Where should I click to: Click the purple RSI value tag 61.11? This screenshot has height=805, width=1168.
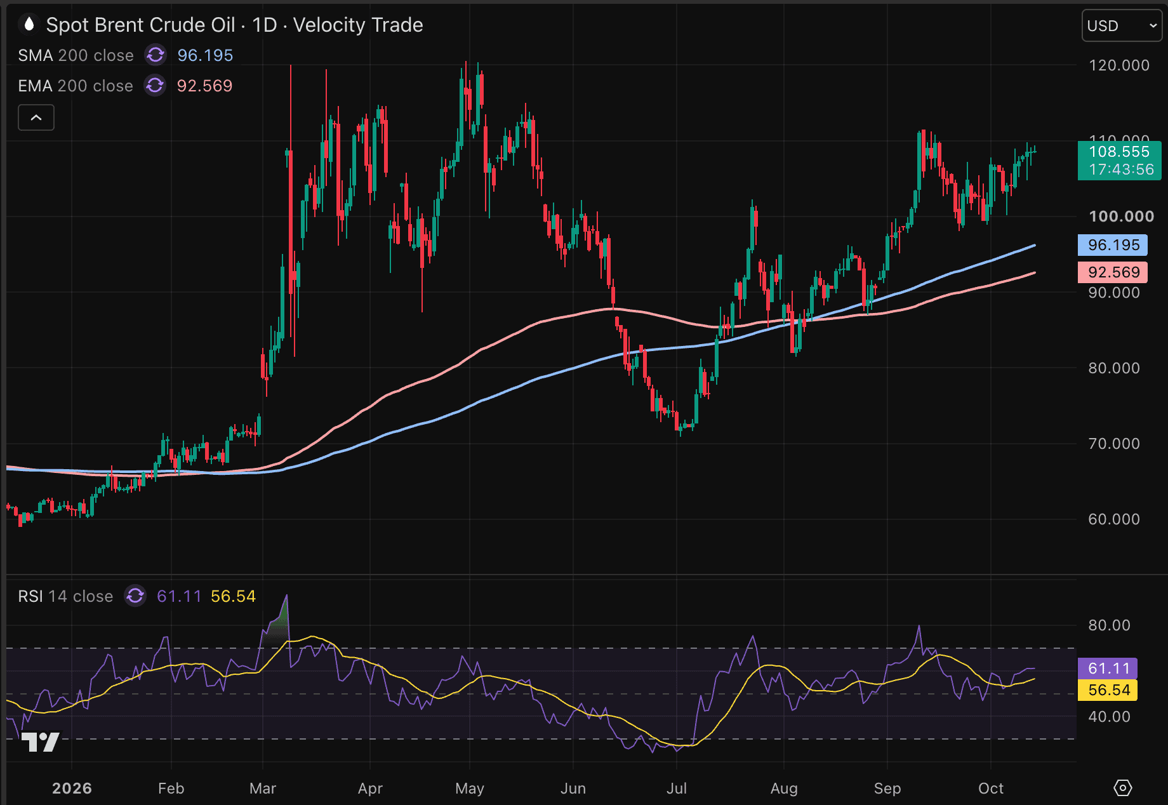click(1108, 669)
